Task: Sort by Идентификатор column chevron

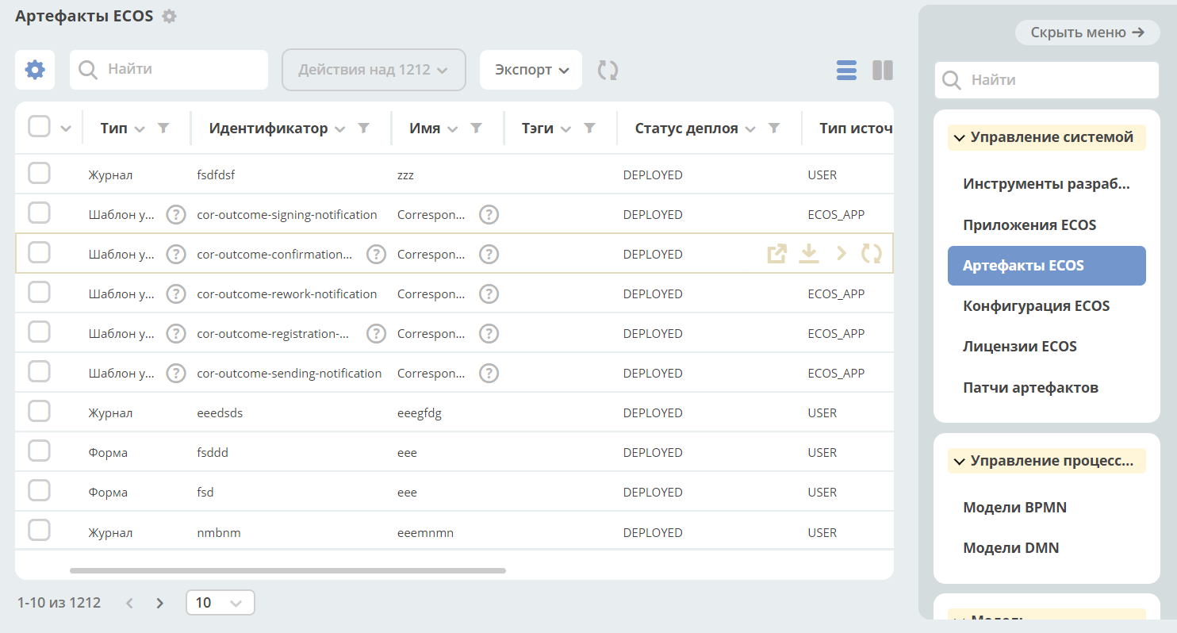Action: coord(339,129)
